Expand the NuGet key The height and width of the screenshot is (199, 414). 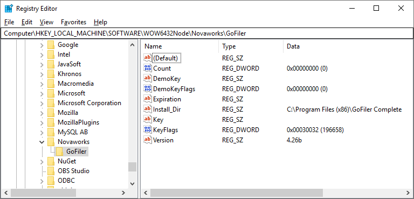pos(42,161)
